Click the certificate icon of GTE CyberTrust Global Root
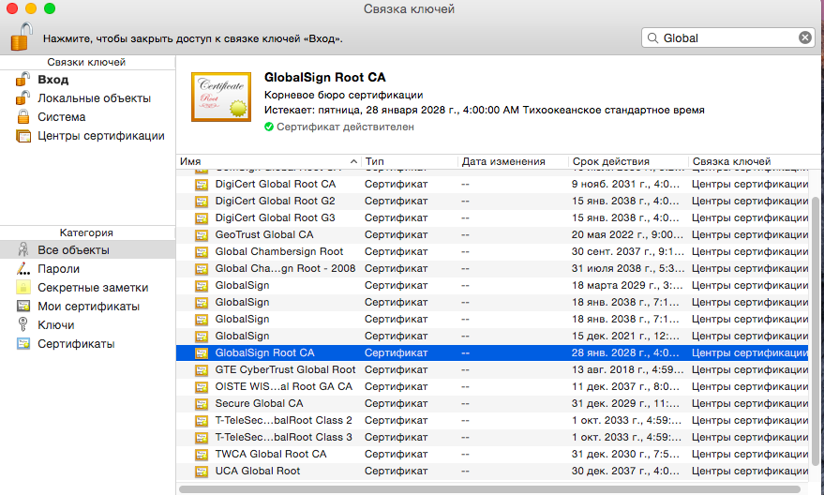The height and width of the screenshot is (495, 824). coord(202,370)
